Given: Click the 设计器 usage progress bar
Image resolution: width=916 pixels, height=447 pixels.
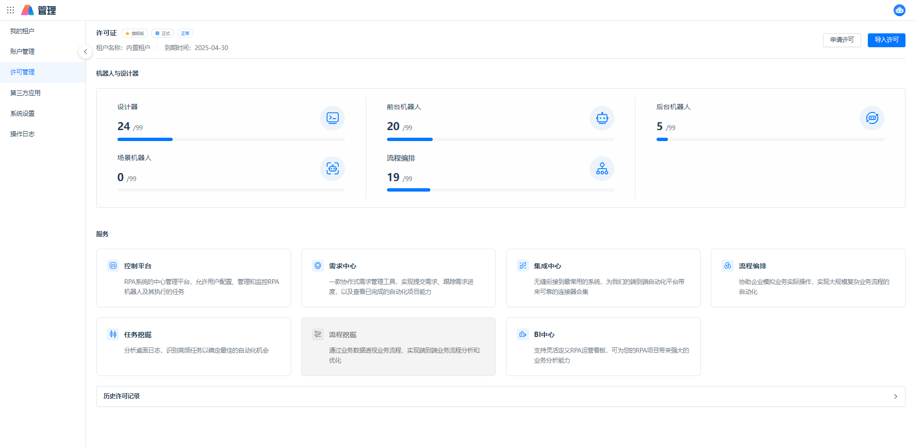Looking at the screenshot, I should (231, 140).
